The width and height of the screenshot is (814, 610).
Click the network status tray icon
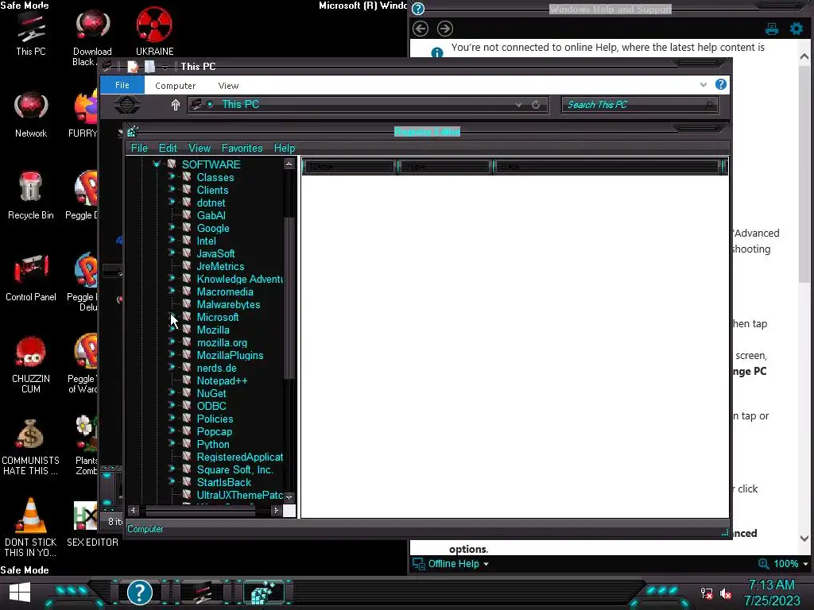(x=706, y=593)
